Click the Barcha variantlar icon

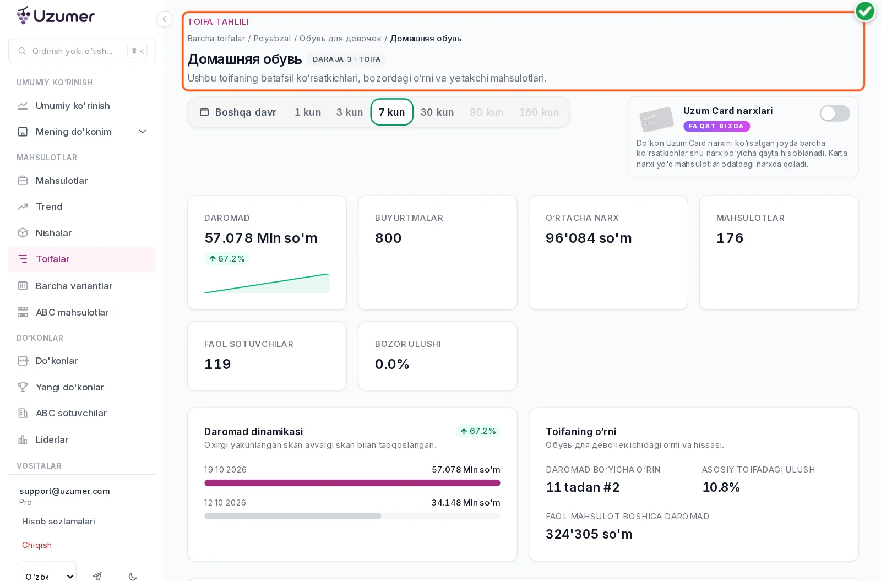tap(23, 286)
